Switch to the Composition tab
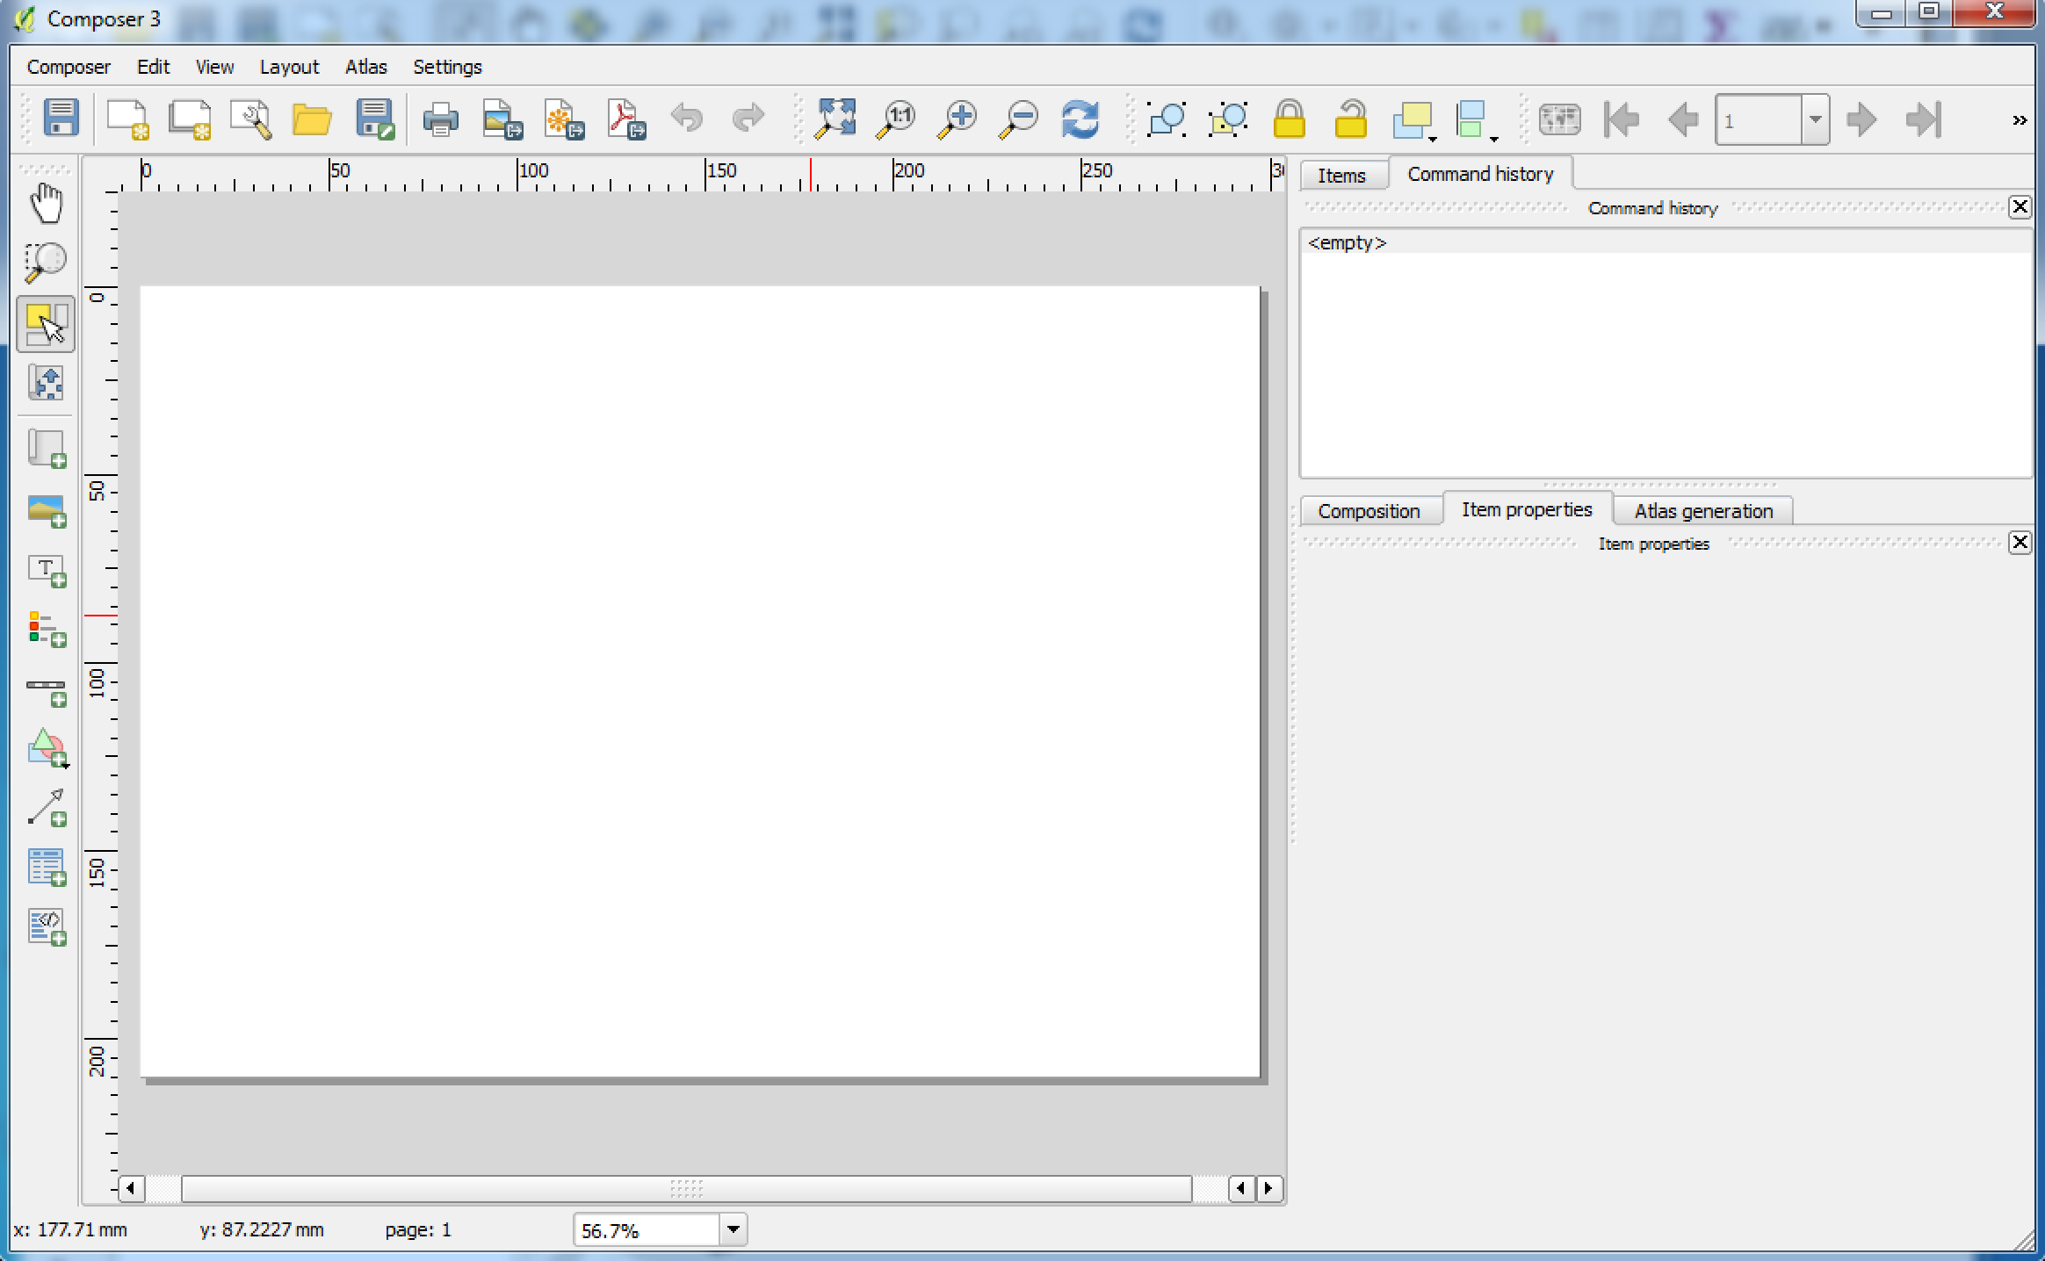Screen dimensions: 2045x1261 [1368, 511]
